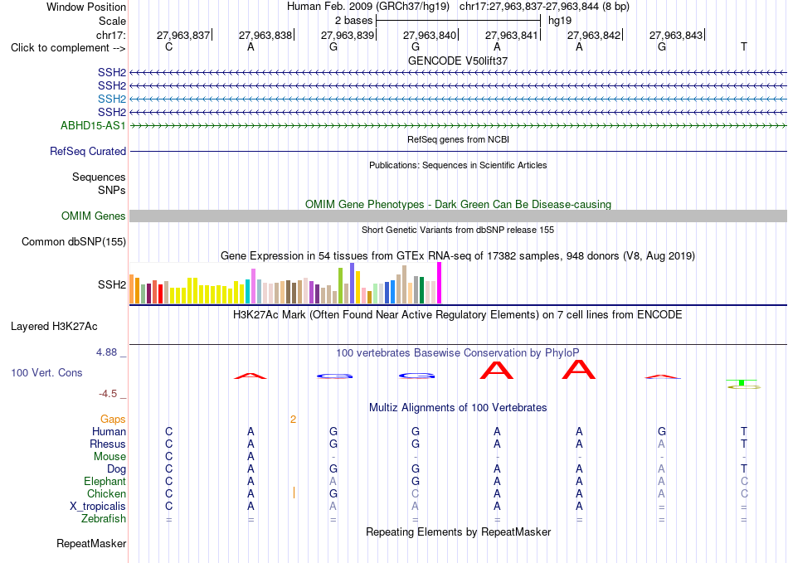This screenshot has width=788, height=563.
Task: Click the gray OMIM Genes bar
Action: click(458, 216)
